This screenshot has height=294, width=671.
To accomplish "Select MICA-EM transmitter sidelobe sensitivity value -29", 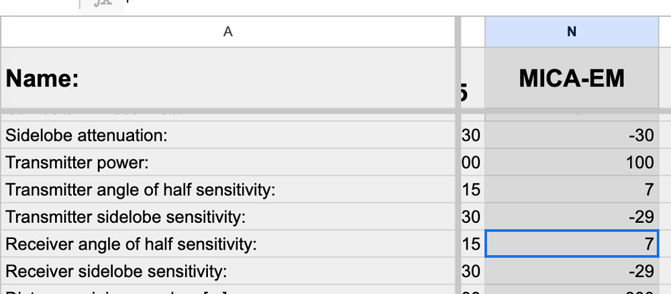I will click(572, 217).
